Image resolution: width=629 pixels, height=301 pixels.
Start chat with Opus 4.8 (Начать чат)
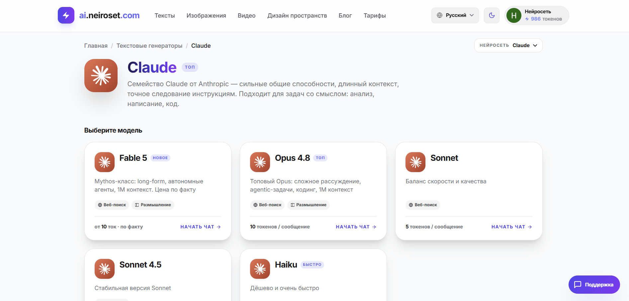pos(356,227)
